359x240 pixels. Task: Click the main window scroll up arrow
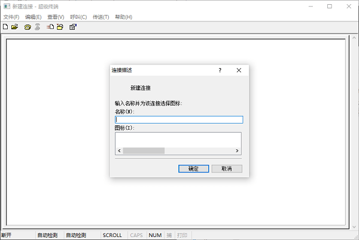point(354,38)
